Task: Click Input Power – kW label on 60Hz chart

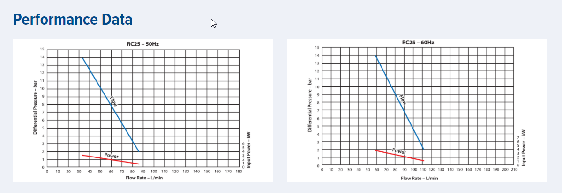Action: [524, 148]
